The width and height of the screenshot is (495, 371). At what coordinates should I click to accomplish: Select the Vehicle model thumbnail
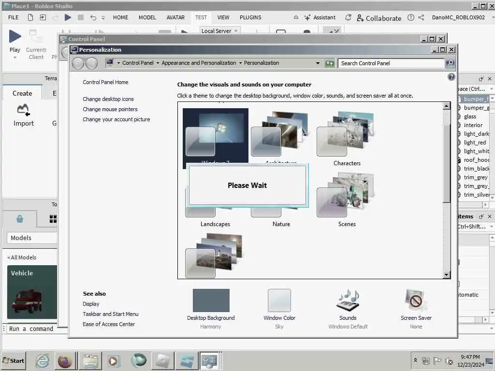pyautogui.click(x=32, y=292)
